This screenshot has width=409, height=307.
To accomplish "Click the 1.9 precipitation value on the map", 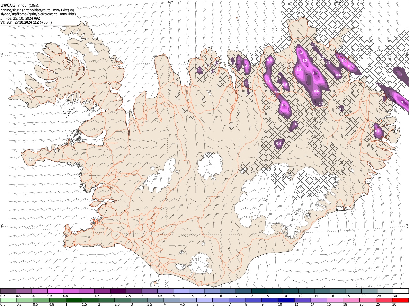I will click(x=315, y=73).
